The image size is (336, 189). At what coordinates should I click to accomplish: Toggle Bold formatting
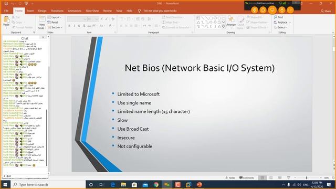pos(69,26)
